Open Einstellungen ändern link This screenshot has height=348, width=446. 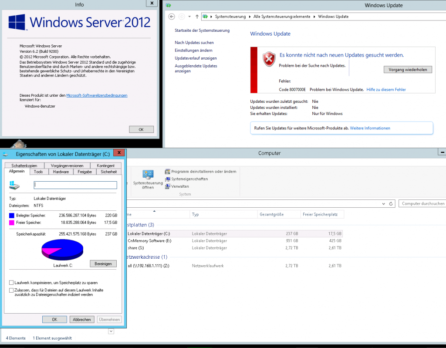pyautogui.click(x=193, y=51)
